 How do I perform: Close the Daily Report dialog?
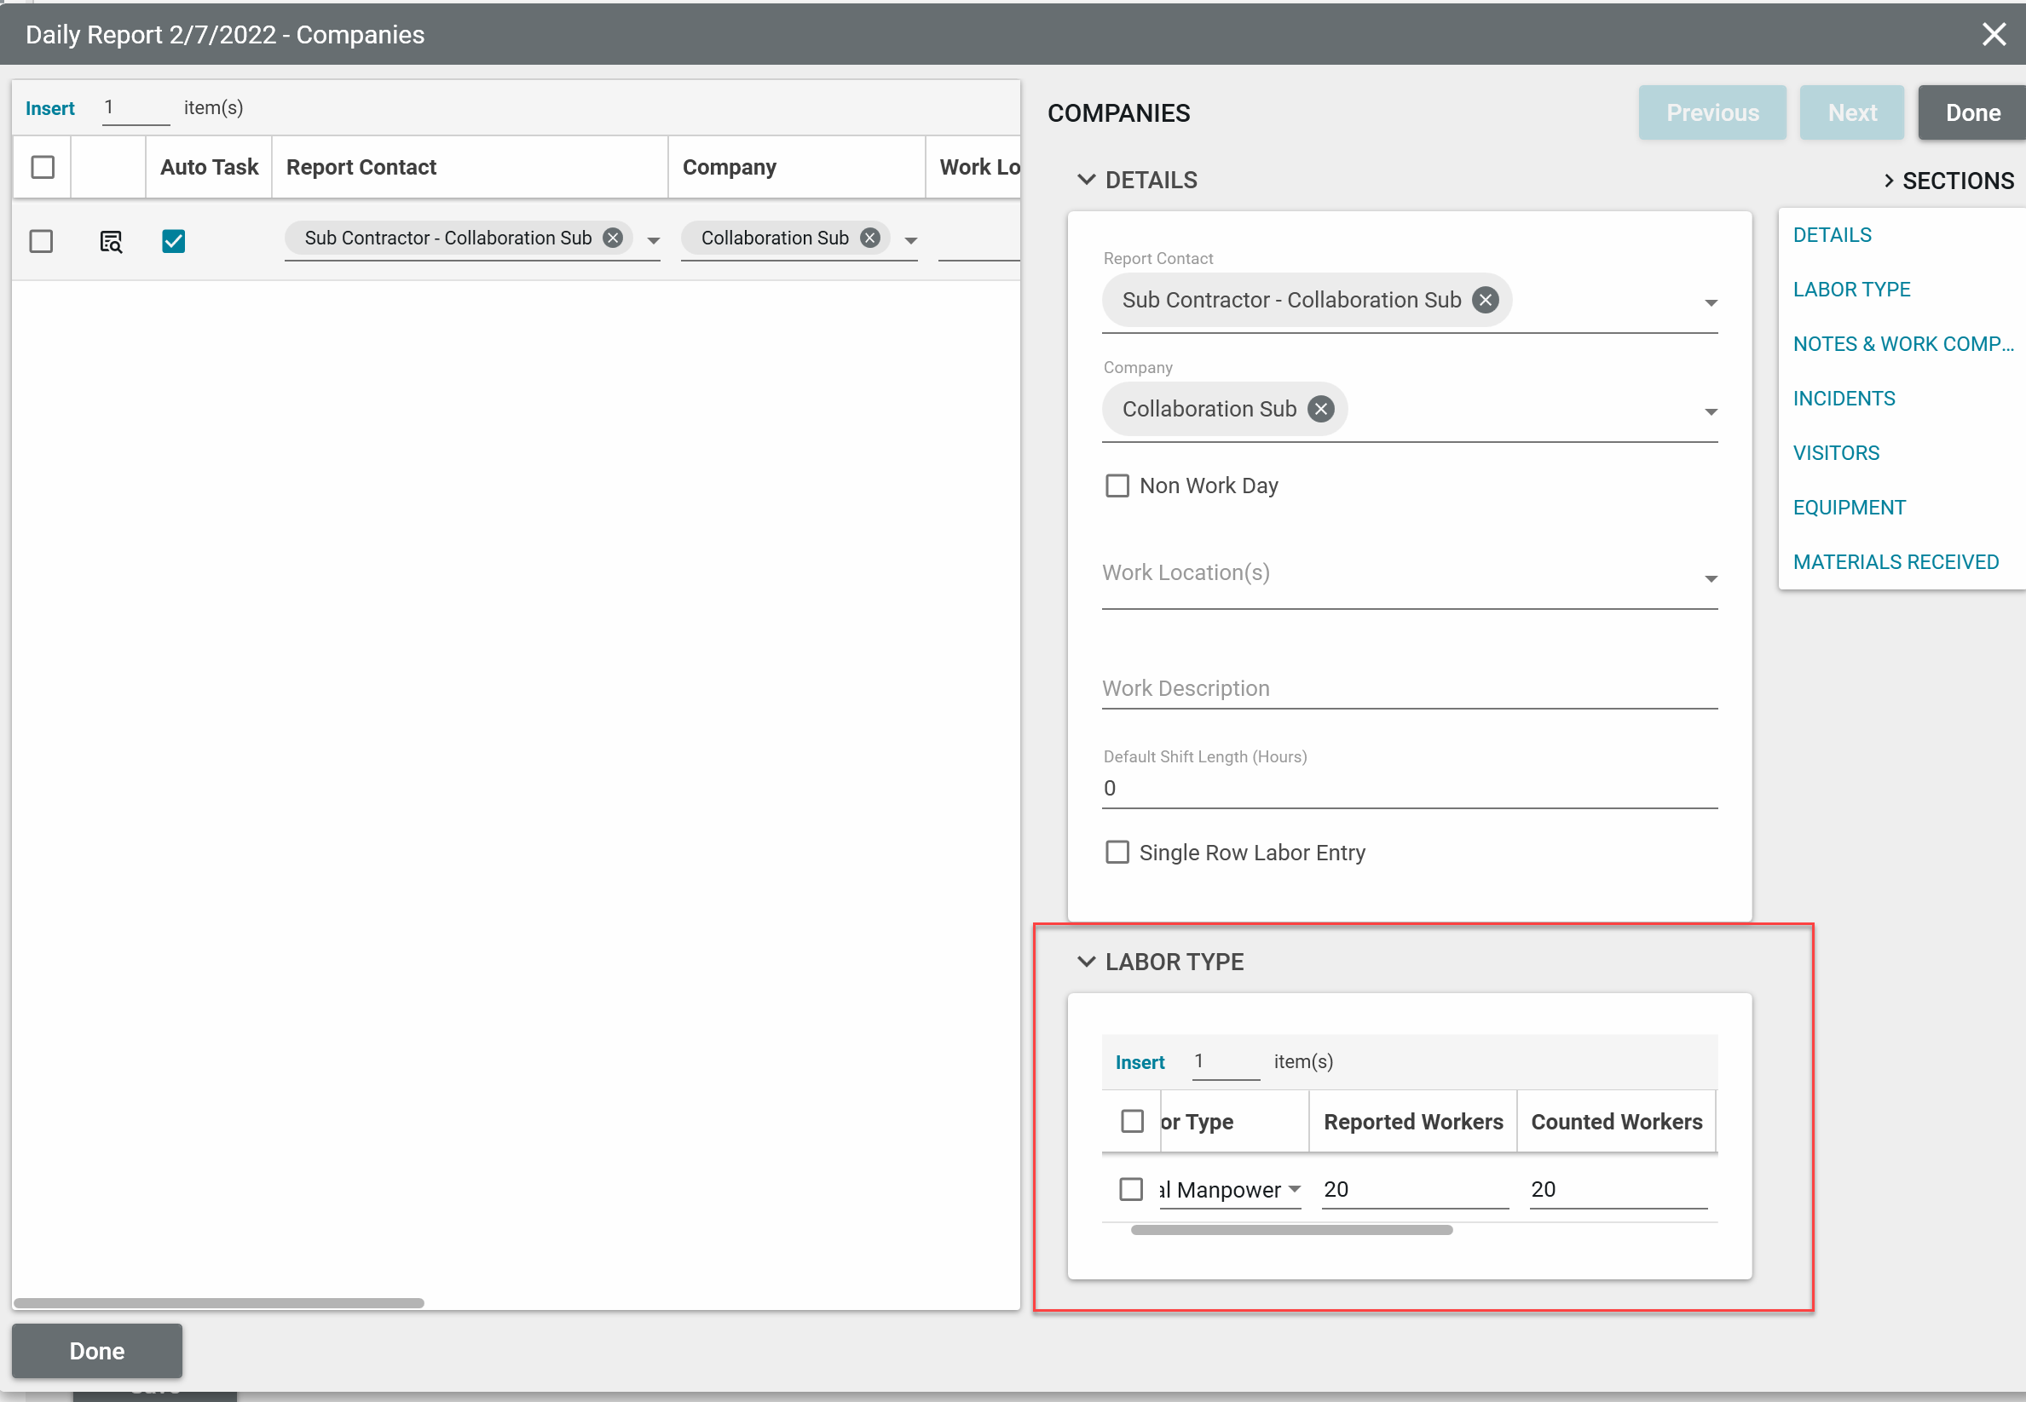[1994, 34]
